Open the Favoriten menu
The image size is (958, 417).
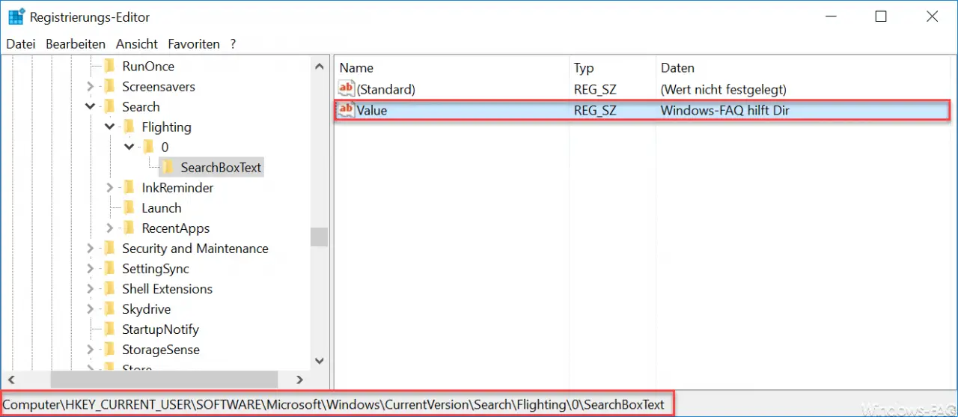[194, 44]
